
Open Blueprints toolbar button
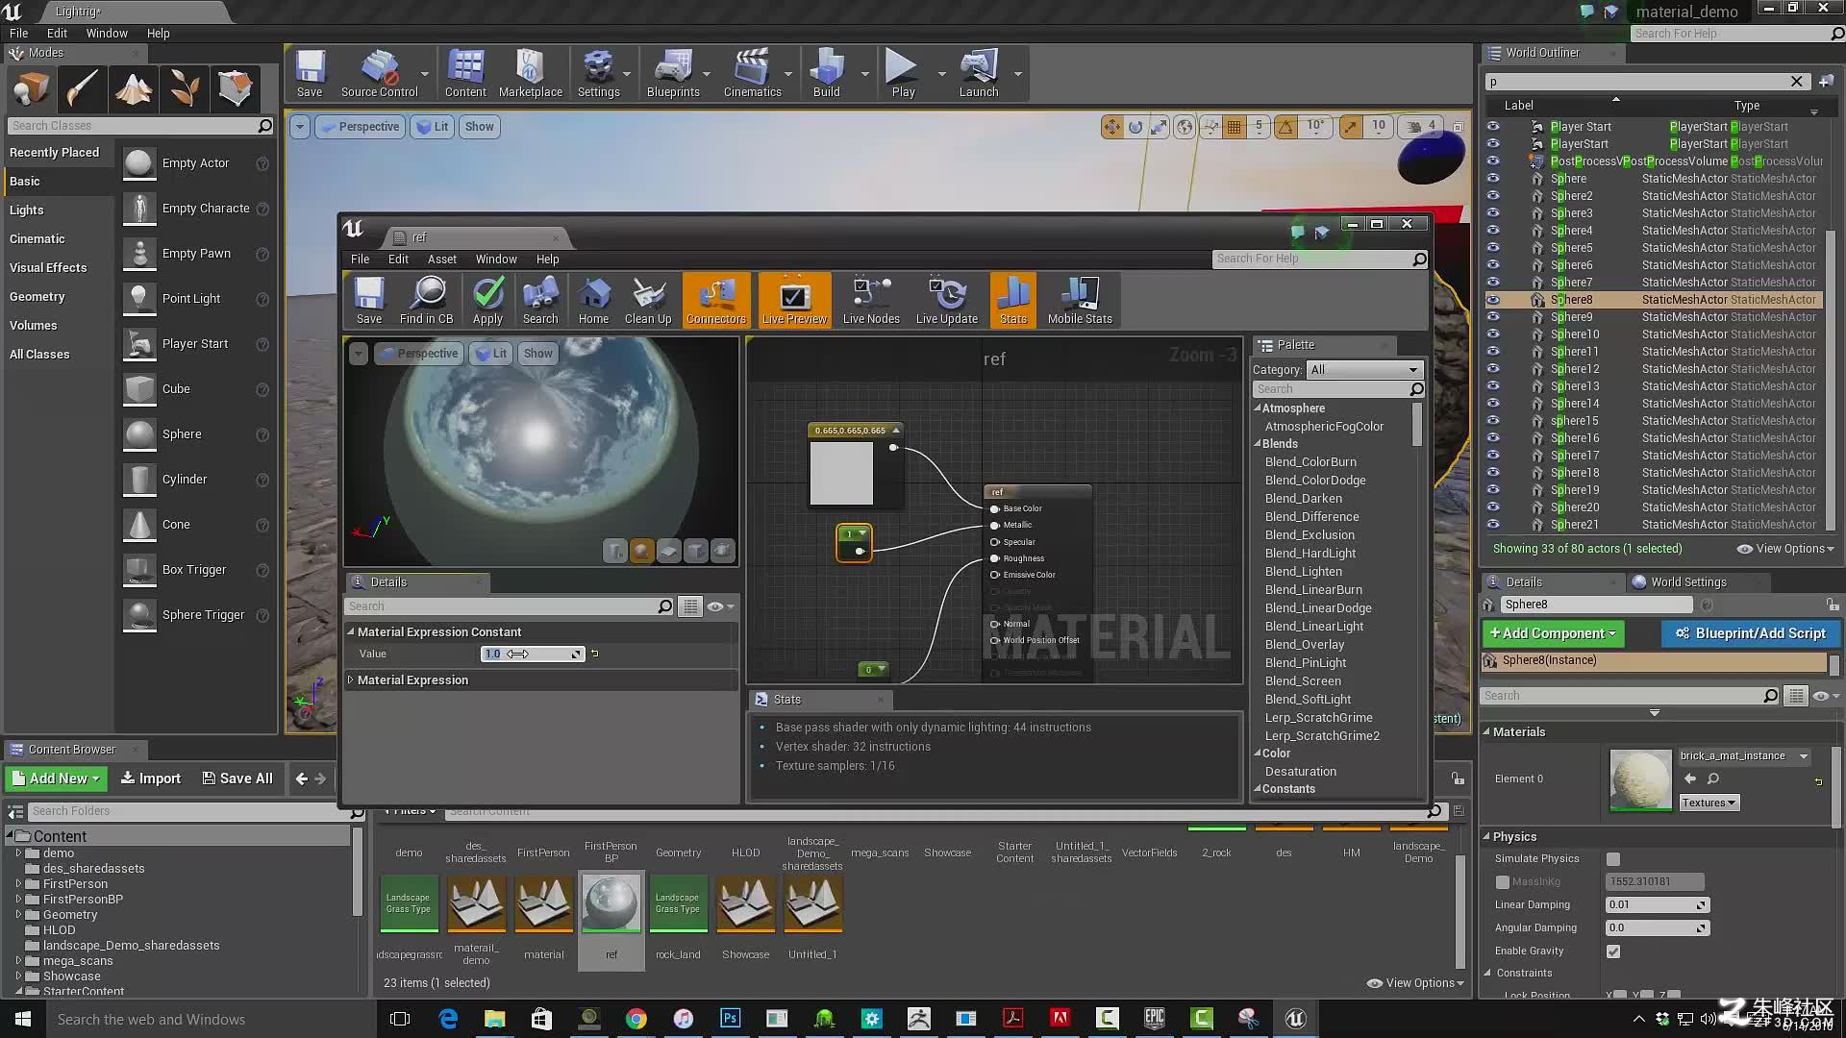(x=673, y=74)
